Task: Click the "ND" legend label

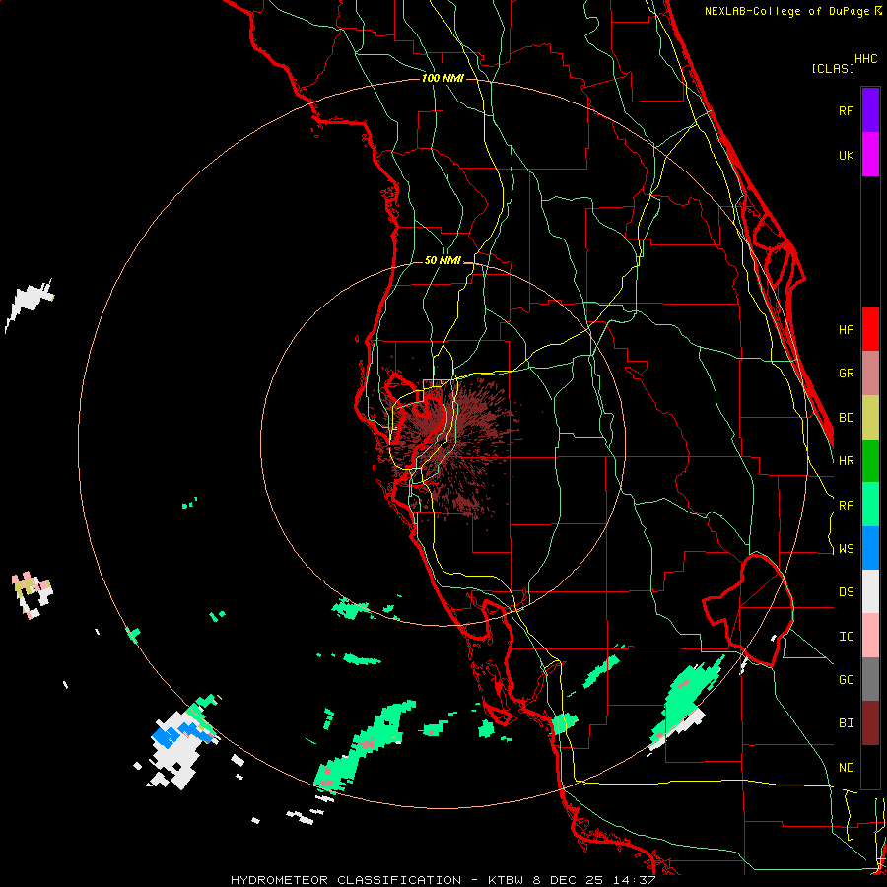Action: click(846, 767)
